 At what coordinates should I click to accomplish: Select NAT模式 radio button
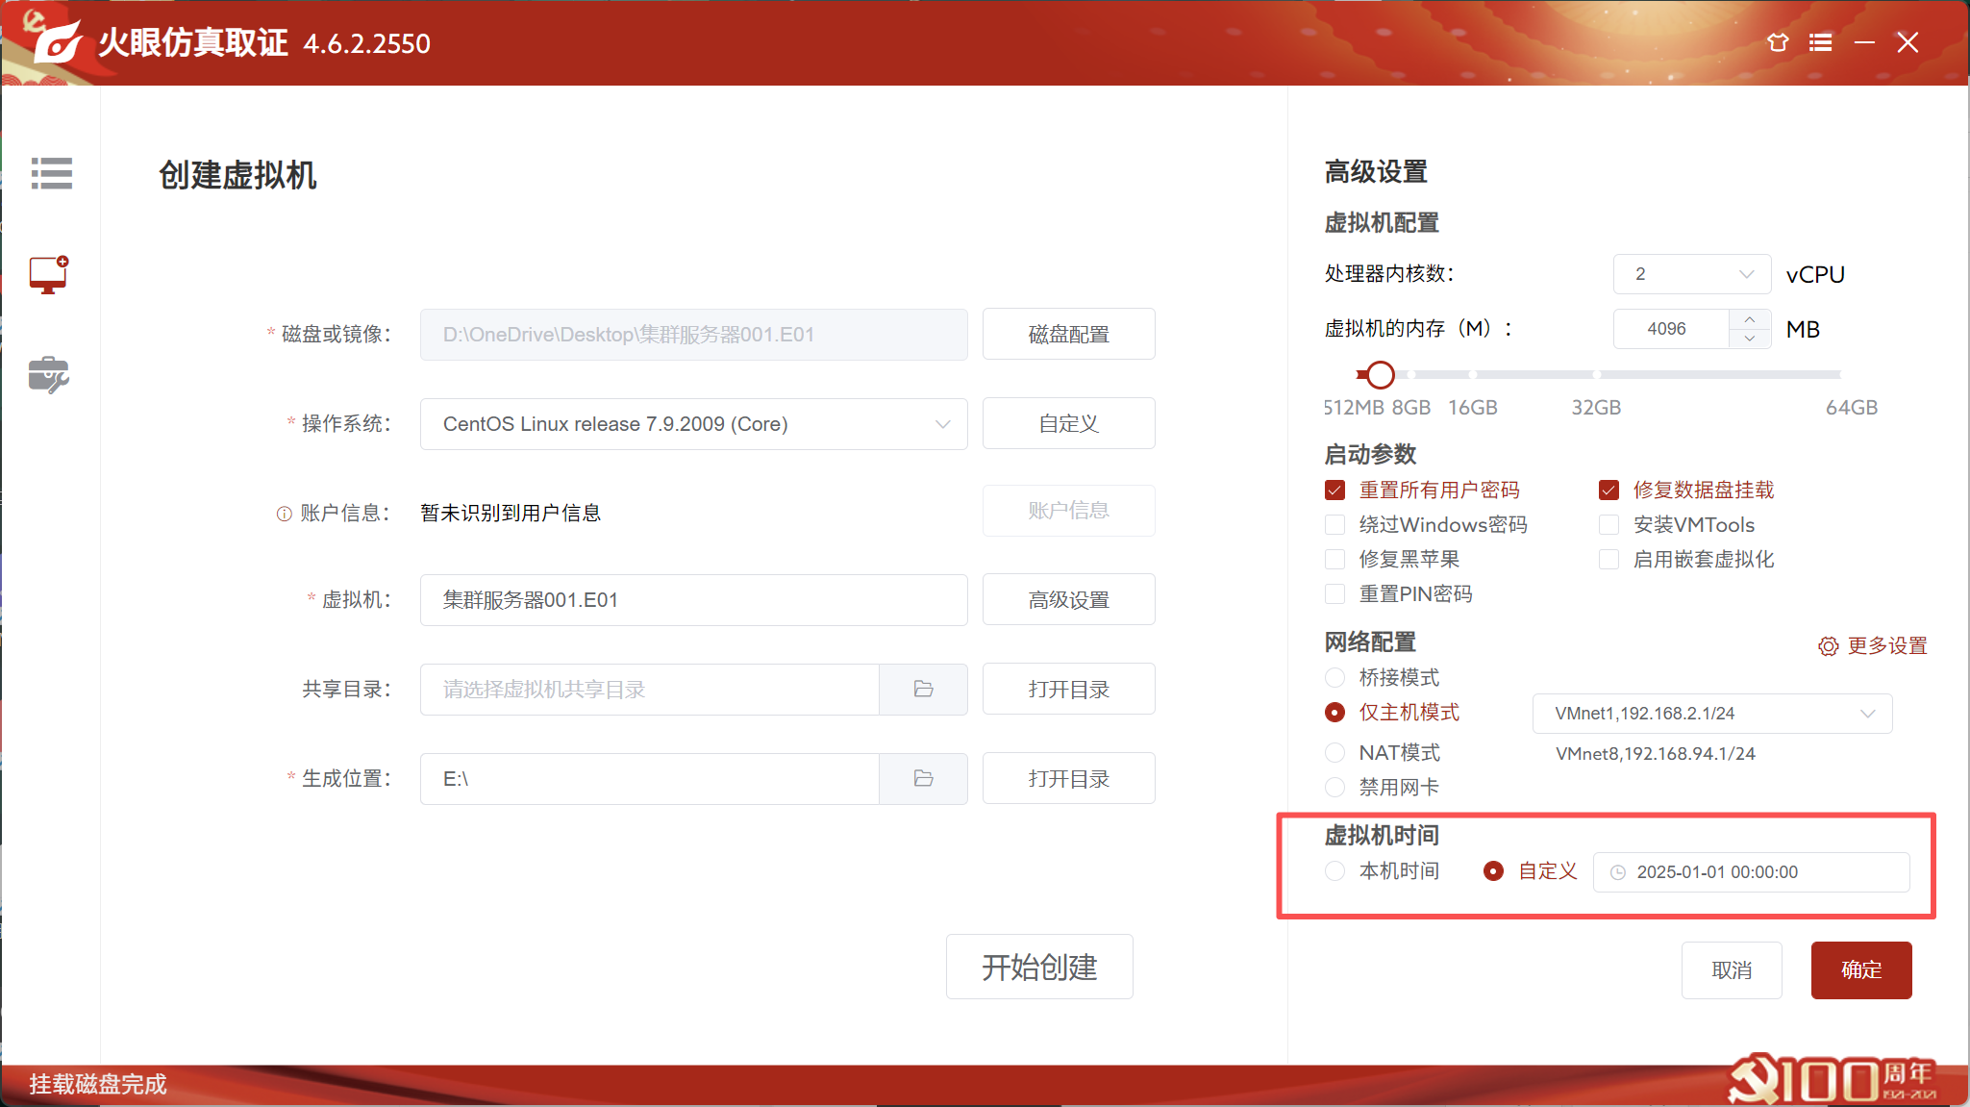(x=1334, y=752)
